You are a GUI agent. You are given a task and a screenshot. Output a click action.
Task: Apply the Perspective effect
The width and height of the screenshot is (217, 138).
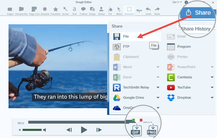click(x=21, y=11)
